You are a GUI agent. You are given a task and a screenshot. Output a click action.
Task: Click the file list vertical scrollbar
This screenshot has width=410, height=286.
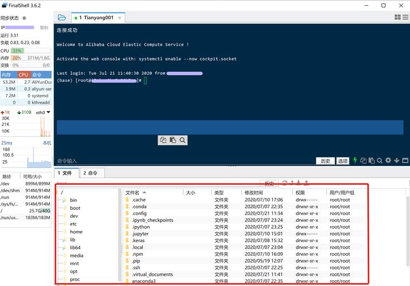coord(408,231)
